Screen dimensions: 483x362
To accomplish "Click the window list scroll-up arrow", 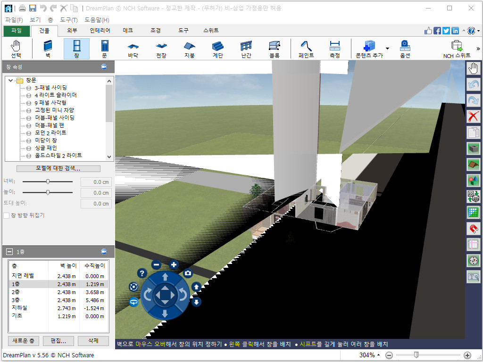I will pos(109,81).
